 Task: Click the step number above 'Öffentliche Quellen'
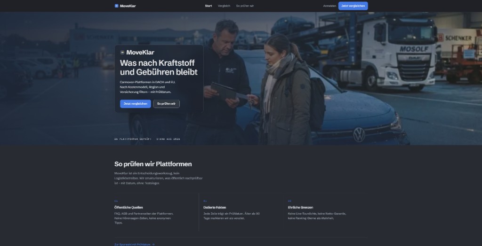coord(116,201)
